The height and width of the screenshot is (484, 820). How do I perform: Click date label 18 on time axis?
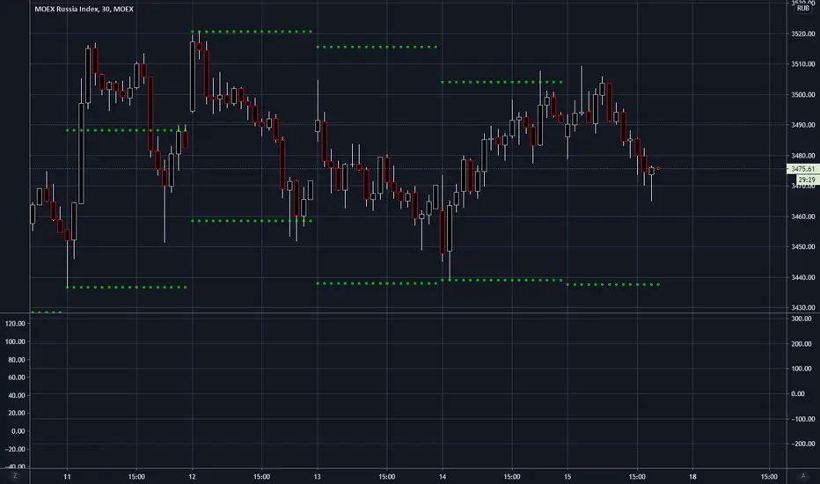pyautogui.click(x=692, y=477)
